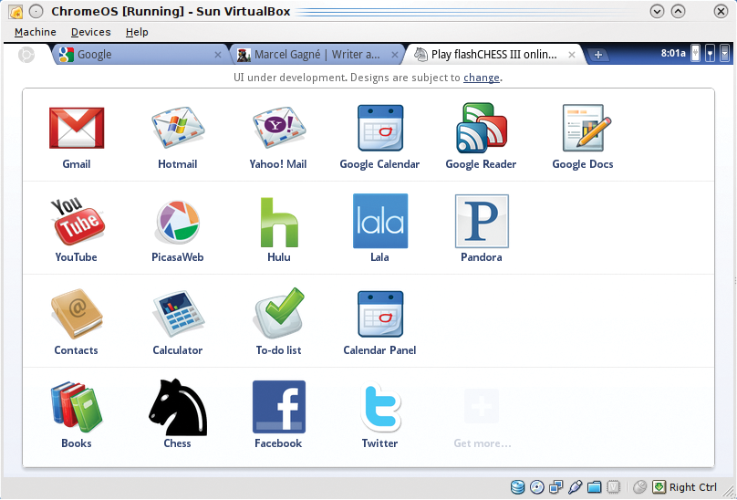Open the Help menu
737x500 pixels.
pyautogui.click(x=137, y=32)
